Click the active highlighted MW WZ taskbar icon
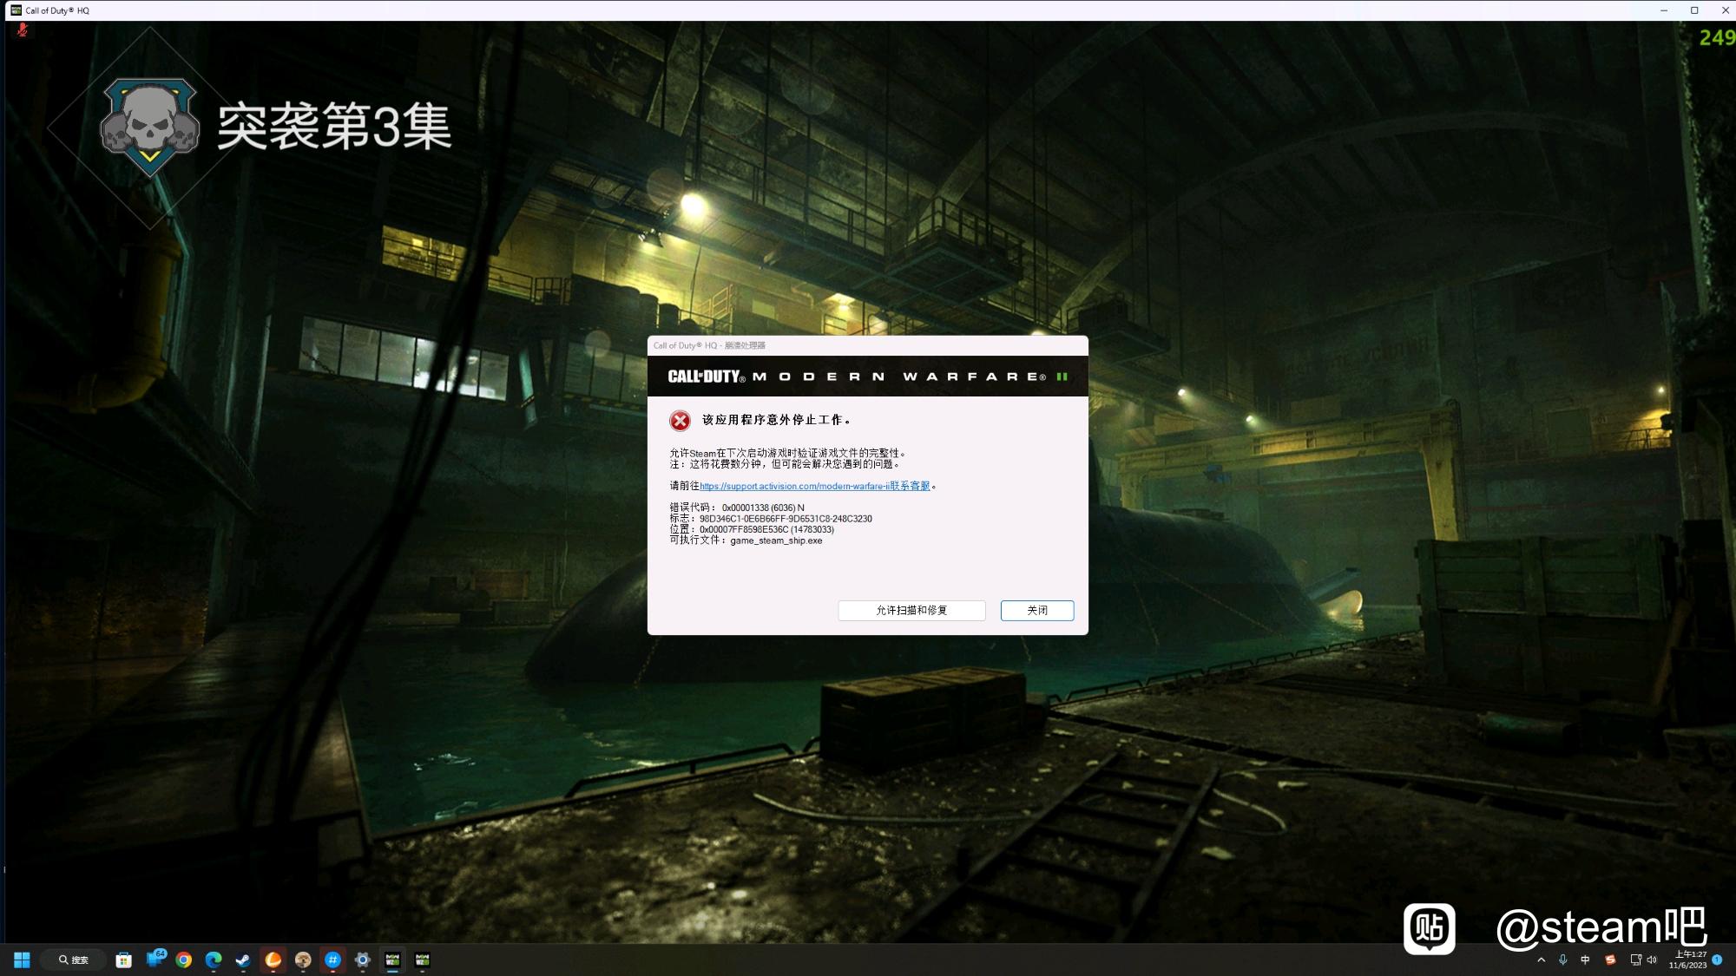Viewport: 1736px width, 976px height. (x=392, y=960)
